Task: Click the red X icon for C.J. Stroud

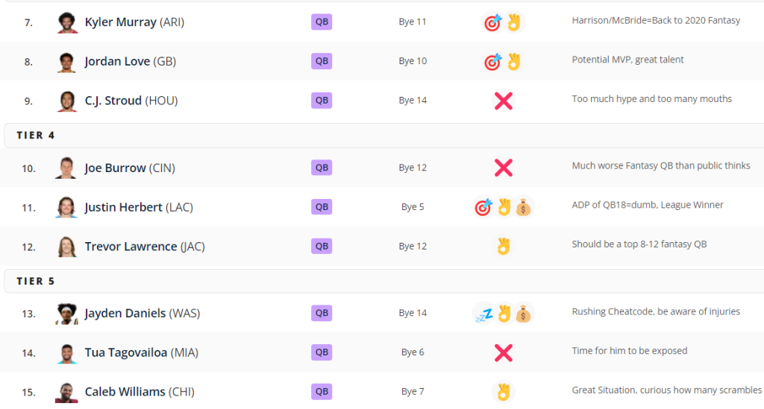Action: point(504,101)
